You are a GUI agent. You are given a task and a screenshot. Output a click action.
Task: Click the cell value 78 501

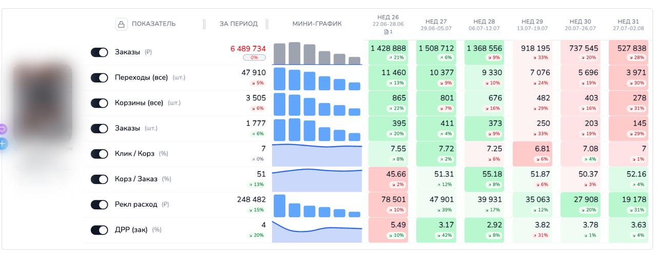[x=394, y=200]
